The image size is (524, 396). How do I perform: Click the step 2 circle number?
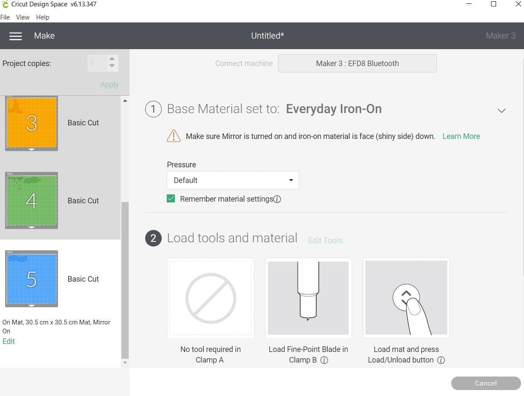click(x=153, y=238)
